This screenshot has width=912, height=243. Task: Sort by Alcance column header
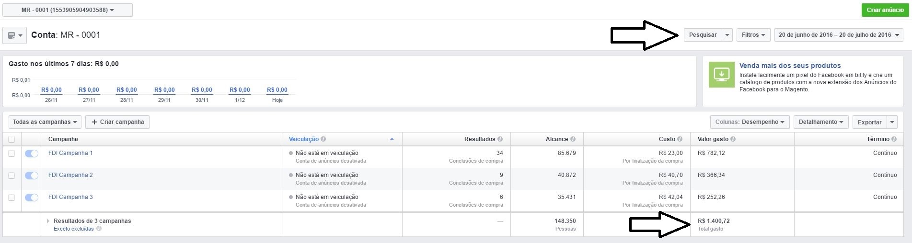pyautogui.click(x=557, y=139)
